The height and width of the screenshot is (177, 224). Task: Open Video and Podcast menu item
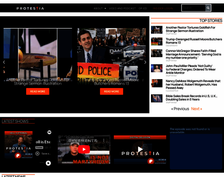pos(122,8)
